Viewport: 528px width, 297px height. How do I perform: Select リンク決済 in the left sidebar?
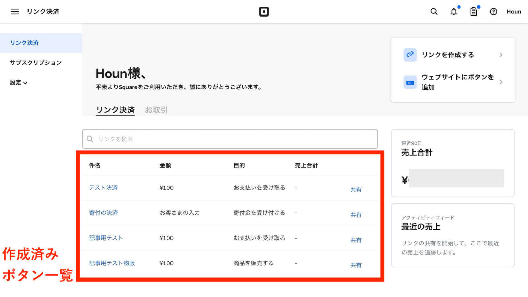[x=24, y=43]
